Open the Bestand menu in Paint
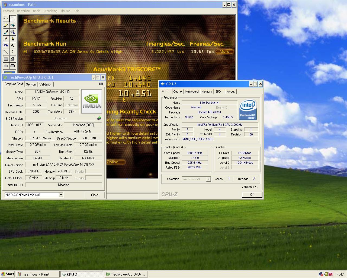The width and height of the screenshot is (347, 278). pos(8,11)
